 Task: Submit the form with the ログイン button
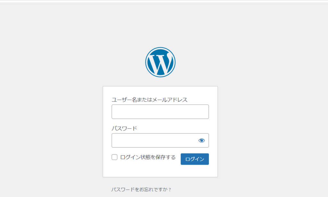click(194, 159)
